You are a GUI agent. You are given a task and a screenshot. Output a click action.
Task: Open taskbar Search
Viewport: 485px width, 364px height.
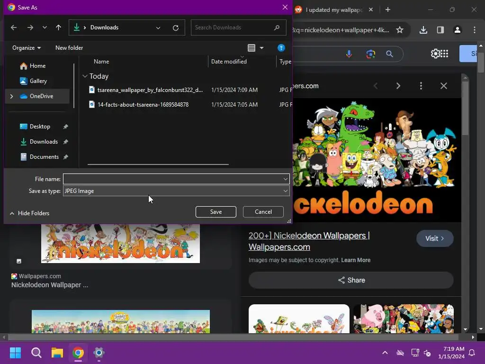[36, 353]
